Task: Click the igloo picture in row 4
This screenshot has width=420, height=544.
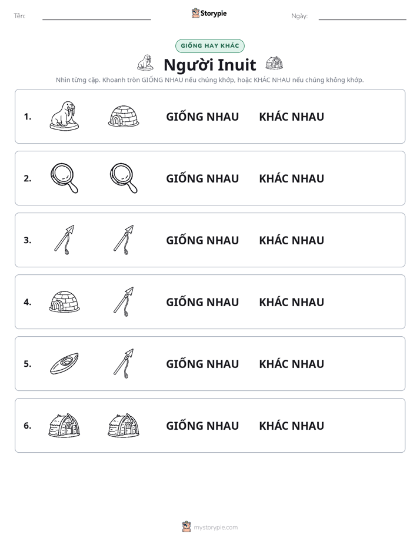Action: pyautogui.click(x=64, y=301)
